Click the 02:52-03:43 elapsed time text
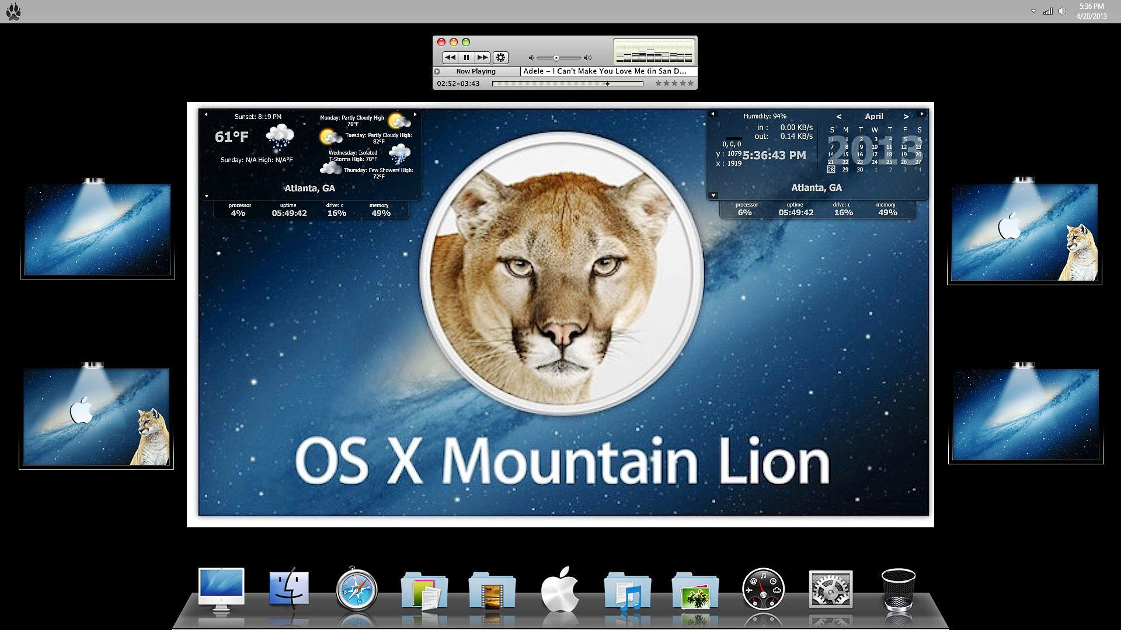 coord(458,84)
